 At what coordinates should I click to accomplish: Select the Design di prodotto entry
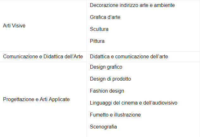(x=110, y=79)
